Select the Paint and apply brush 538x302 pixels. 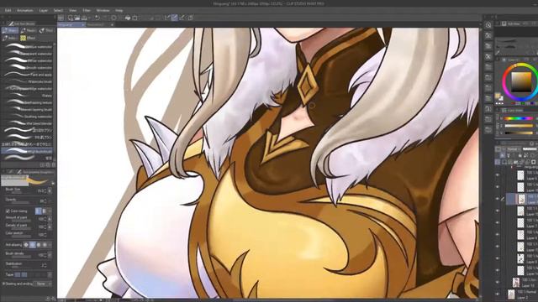point(28,75)
